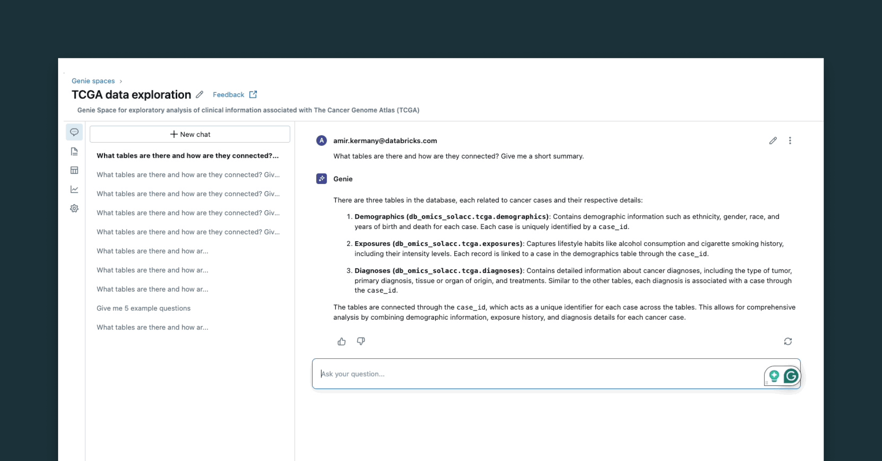Click the settings gear icon in sidebar
The width and height of the screenshot is (882, 461).
74,208
